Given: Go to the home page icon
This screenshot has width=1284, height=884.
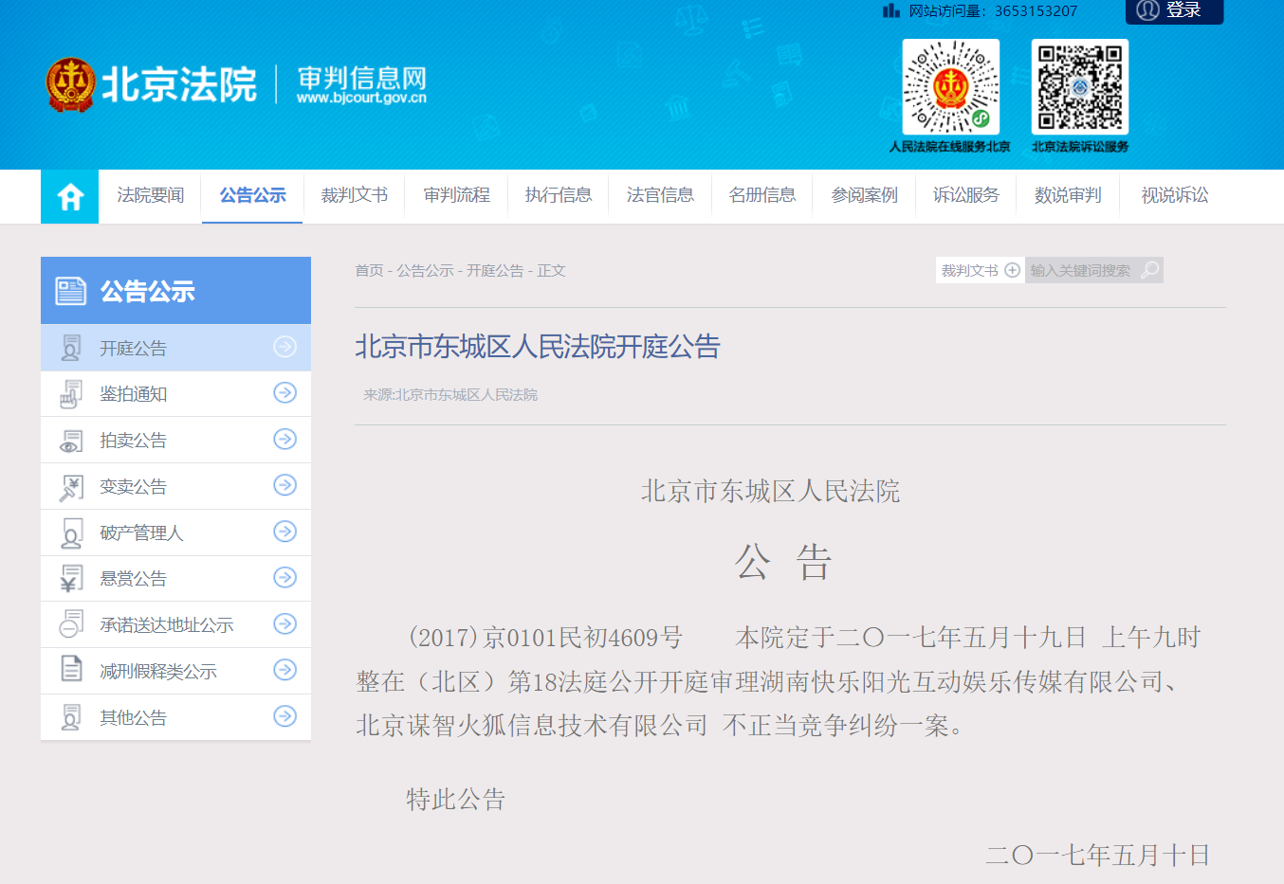Looking at the screenshot, I should pos(70,197).
